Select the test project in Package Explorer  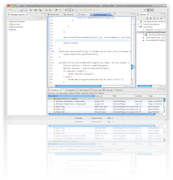pyautogui.click(x=15, y=29)
